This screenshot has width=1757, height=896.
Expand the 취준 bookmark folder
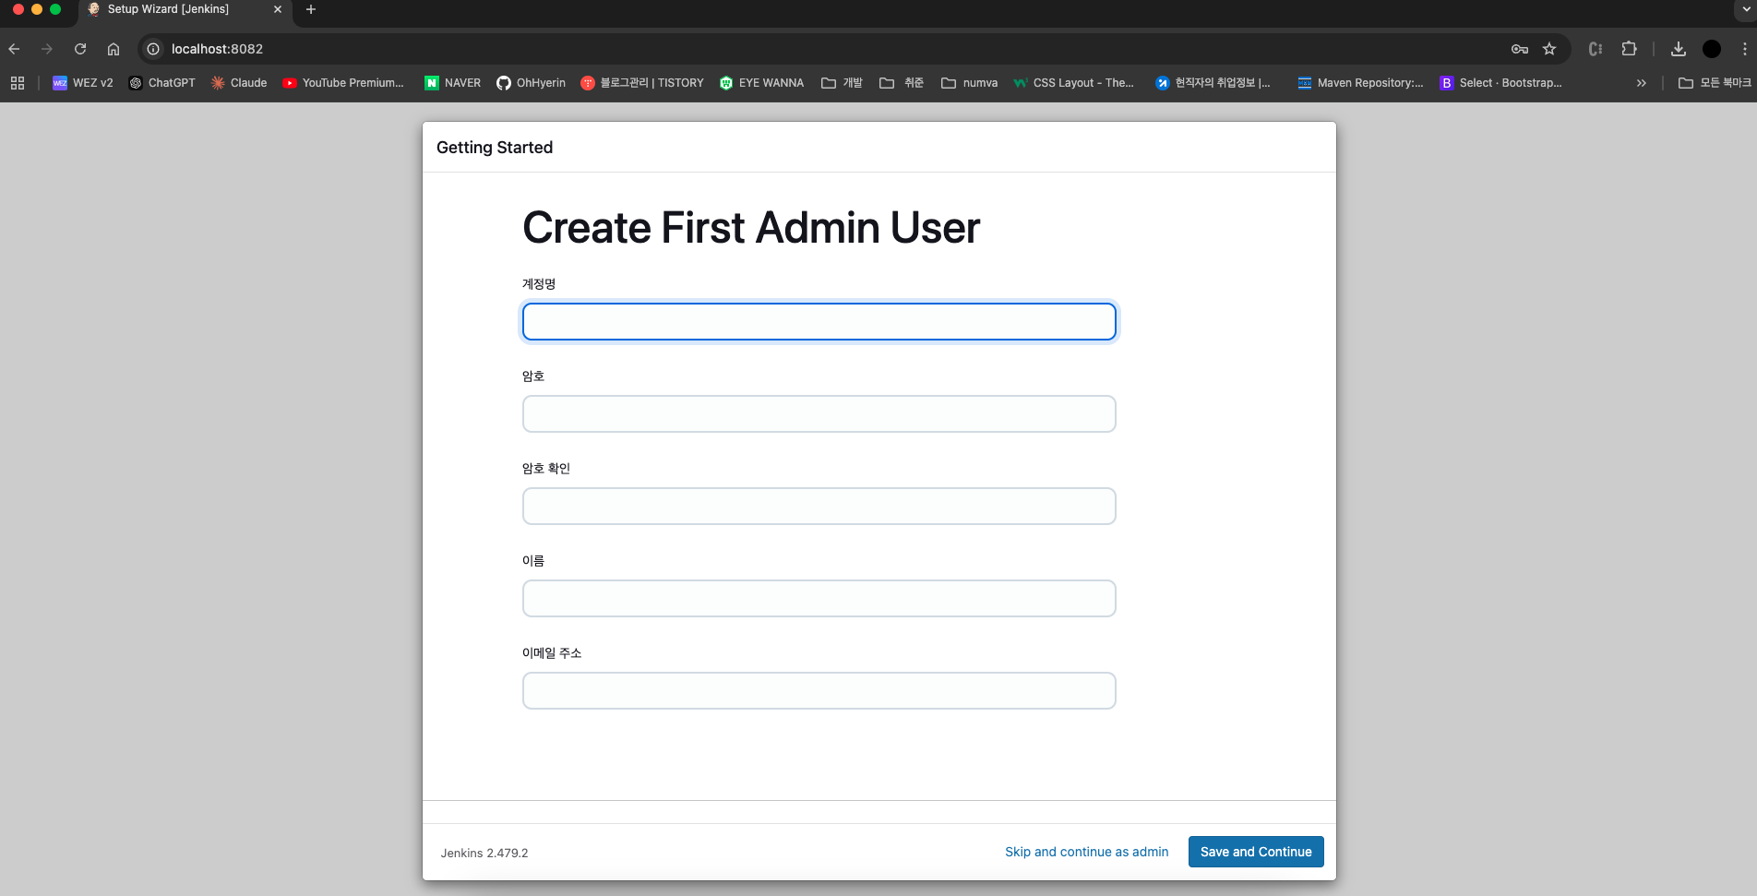pyautogui.click(x=902, y=83)
